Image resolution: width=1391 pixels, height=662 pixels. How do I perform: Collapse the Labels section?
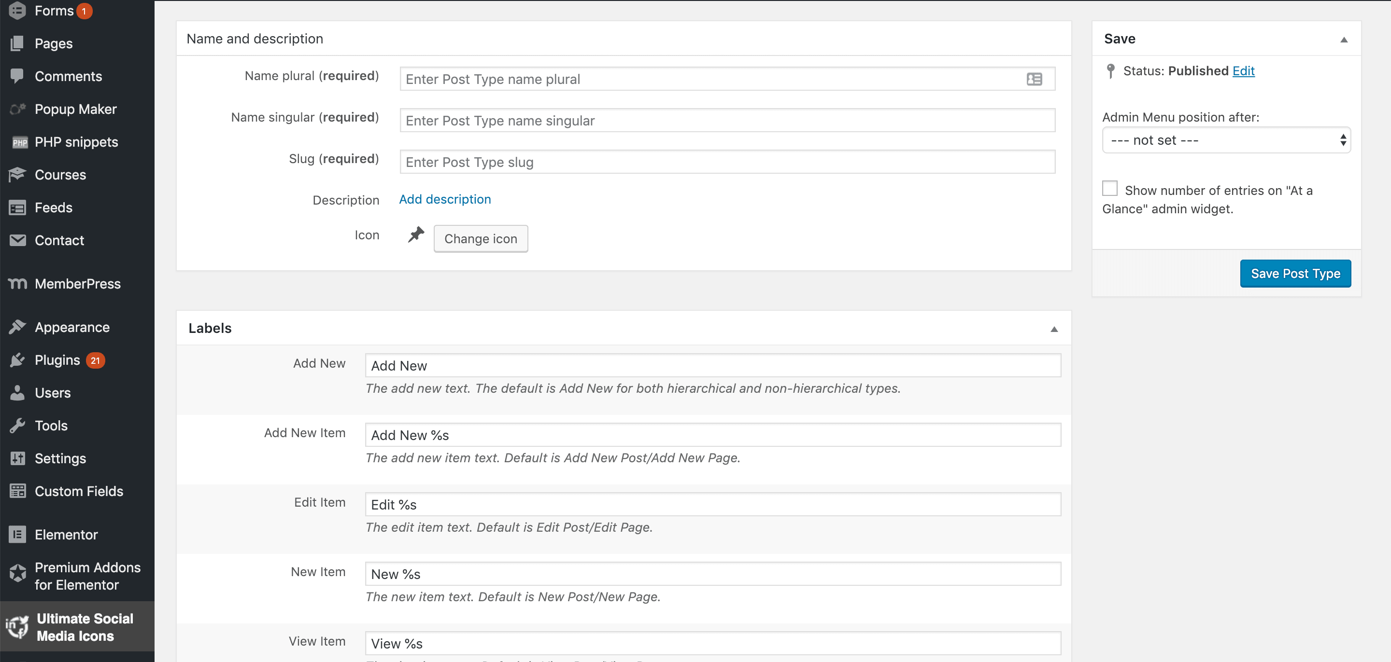(1054, 329)
